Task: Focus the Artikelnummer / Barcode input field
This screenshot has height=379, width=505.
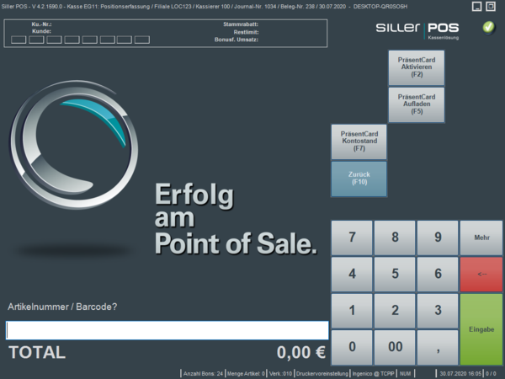Action: [167, 330]
